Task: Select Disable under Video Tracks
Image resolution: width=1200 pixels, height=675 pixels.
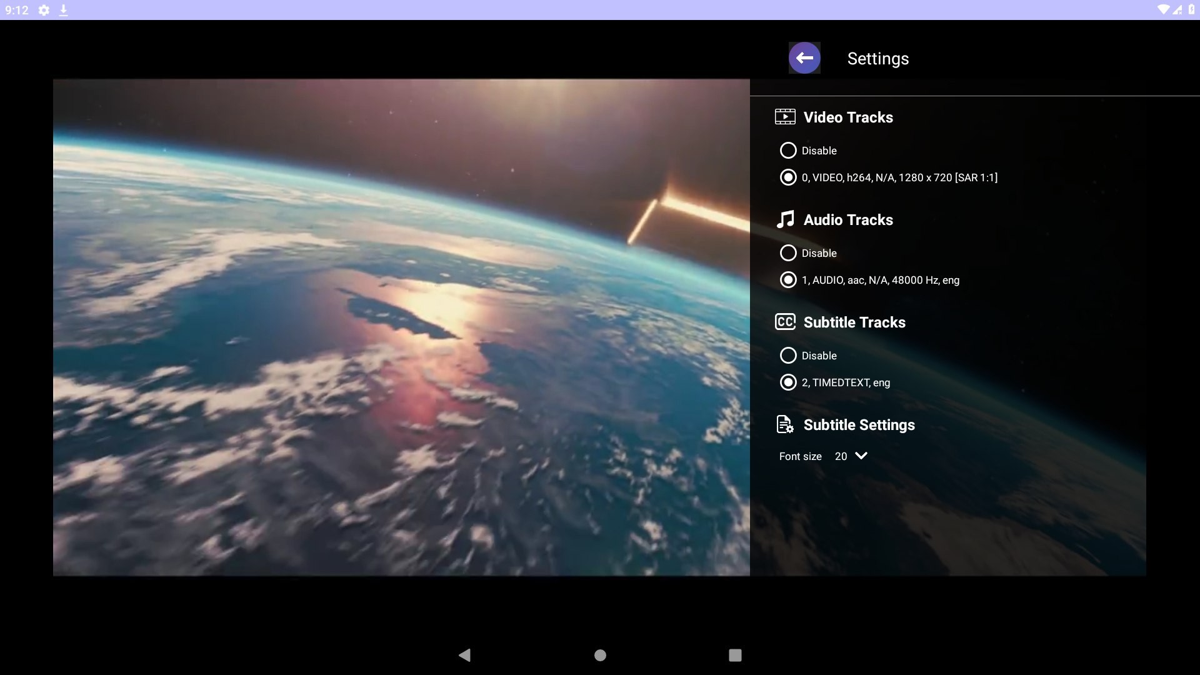Action: [x=808, y=151]
